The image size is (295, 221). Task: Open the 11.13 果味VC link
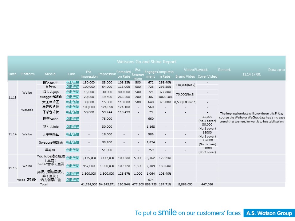point(72,87)
